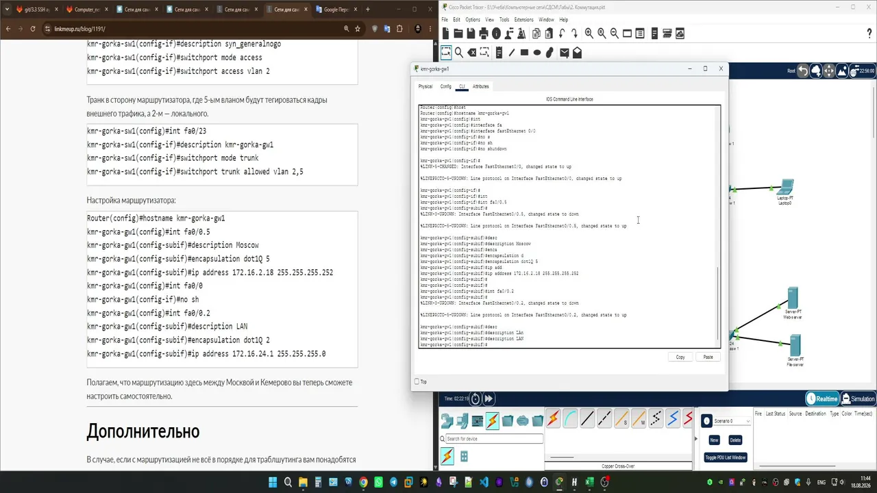The width and height of the screenshot is (877, 493).
Task: Pick the Phone dotted zigzag cable
Action: tap(656, 419)
